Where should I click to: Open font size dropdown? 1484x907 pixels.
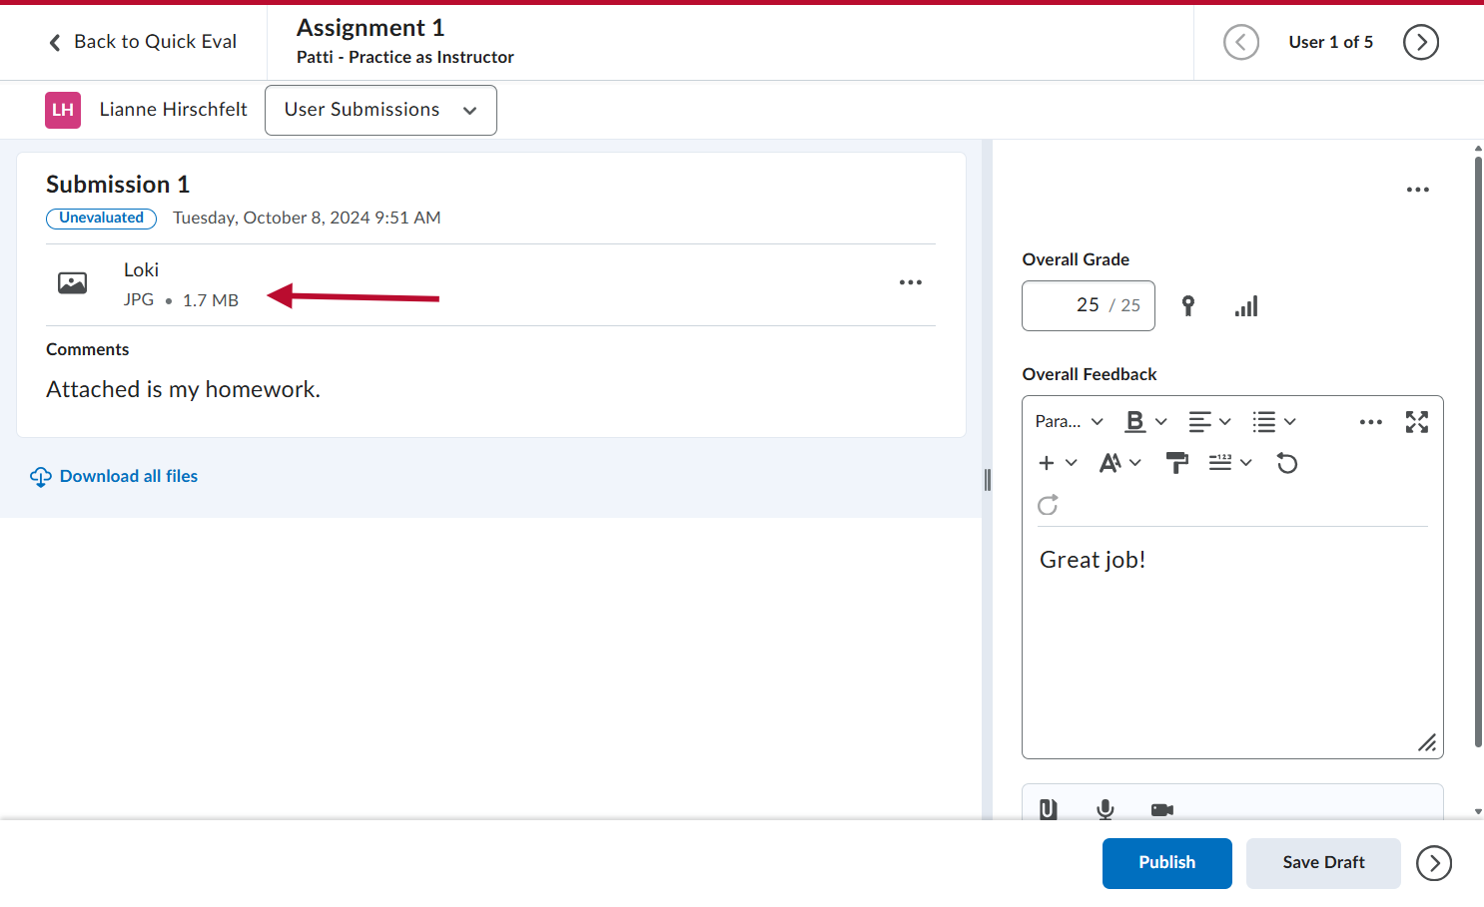(x=1120, y=463)
